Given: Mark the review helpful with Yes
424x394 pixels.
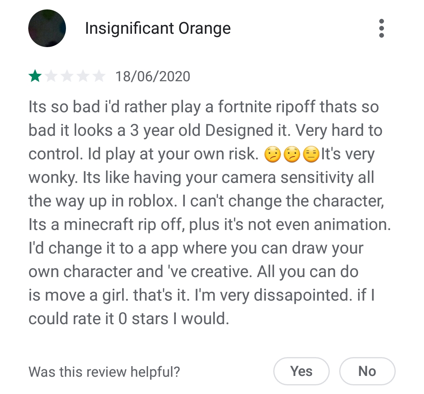Looking at the screenshot, I should point(301,371).
